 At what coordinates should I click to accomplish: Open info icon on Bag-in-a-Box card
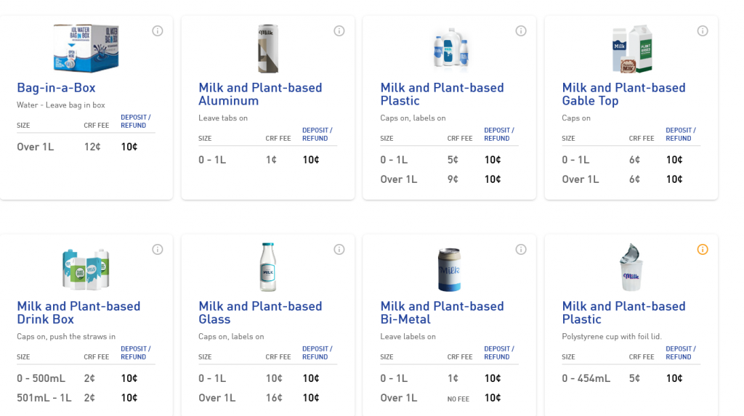(158, 30)
